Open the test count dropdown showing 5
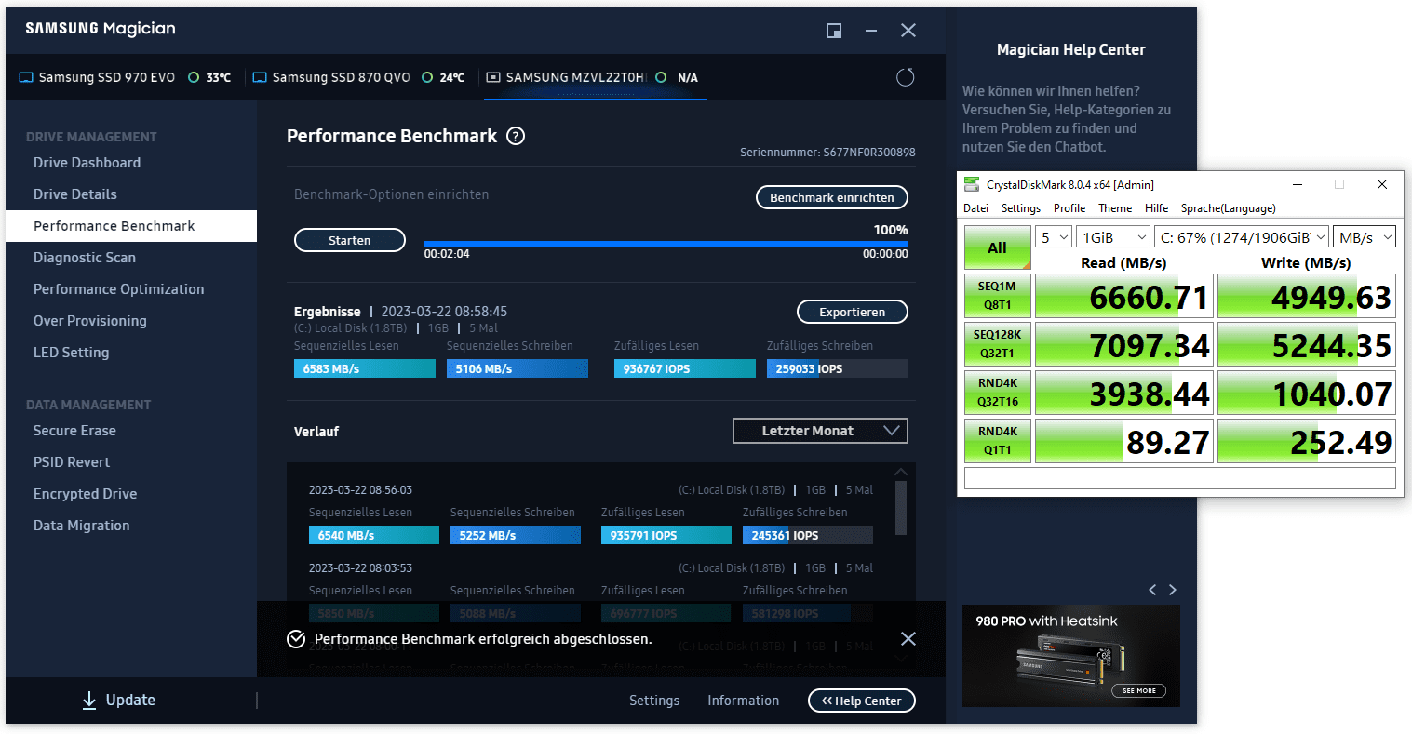Screen dimensions: 1412x734 1055,237
